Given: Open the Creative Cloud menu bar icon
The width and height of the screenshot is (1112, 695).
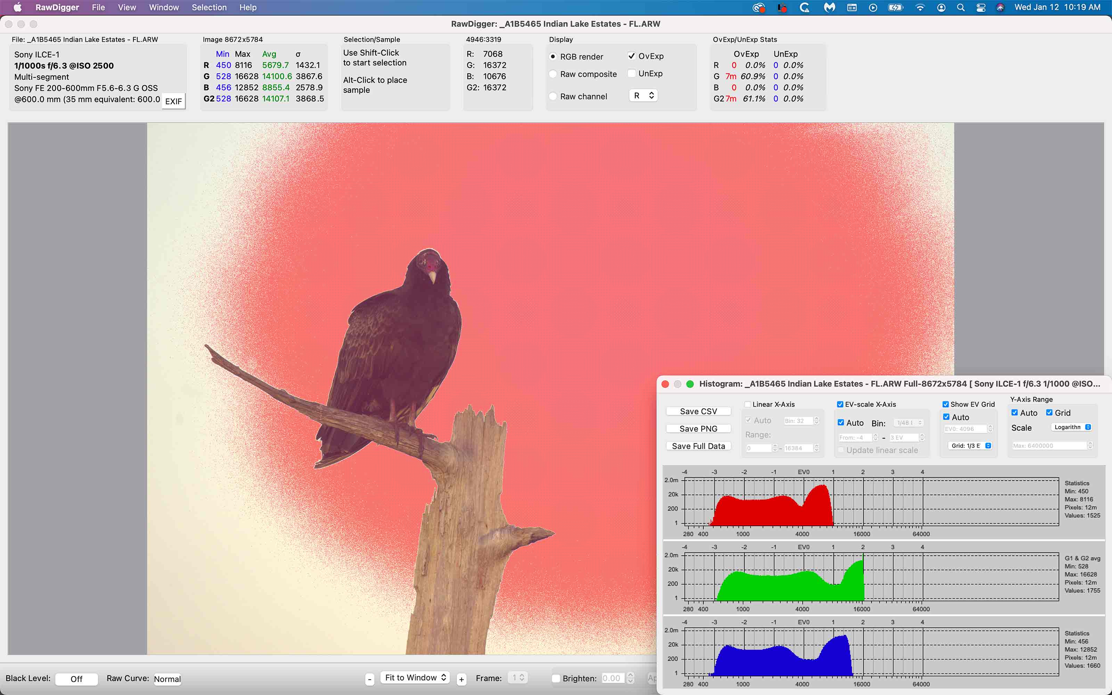Looking at the screenshot, I should (x=759, y=7).
